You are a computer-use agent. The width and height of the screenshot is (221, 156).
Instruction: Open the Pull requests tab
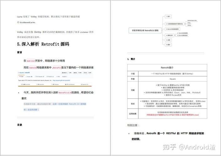tap(39, 77)
